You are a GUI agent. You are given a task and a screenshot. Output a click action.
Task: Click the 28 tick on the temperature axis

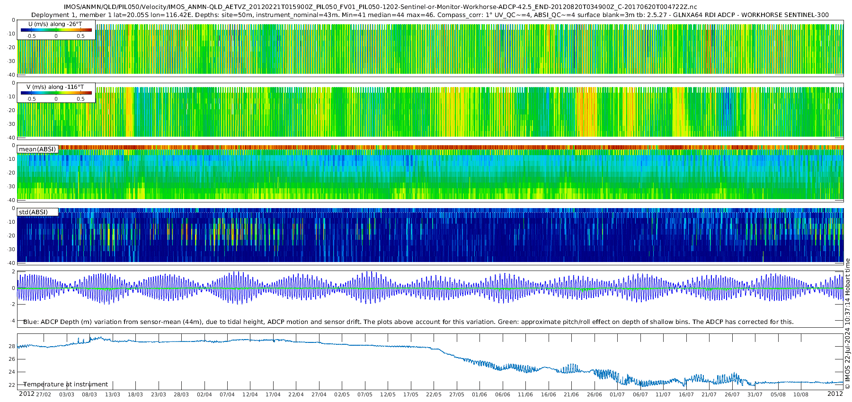(12, 346)
